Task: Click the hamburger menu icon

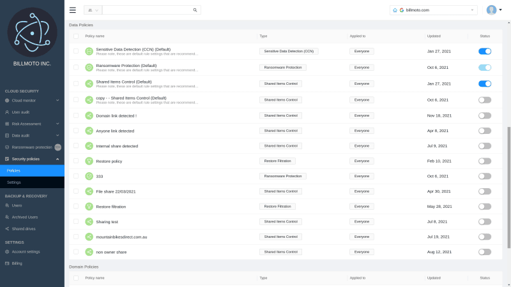Action: [x=72, y=10]
